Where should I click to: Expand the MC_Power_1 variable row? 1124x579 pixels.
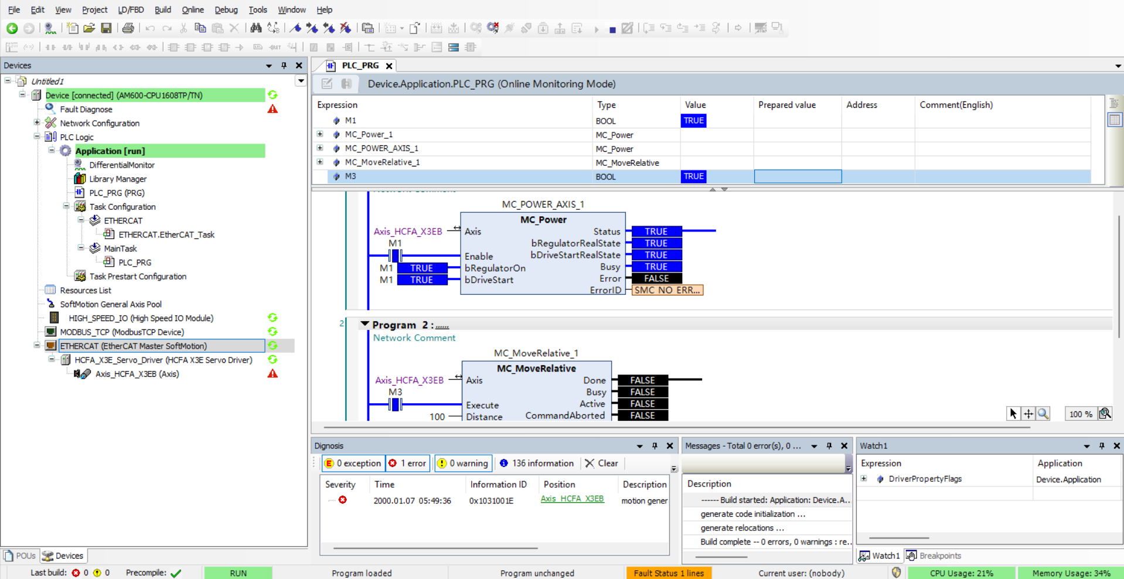(320, 134)
